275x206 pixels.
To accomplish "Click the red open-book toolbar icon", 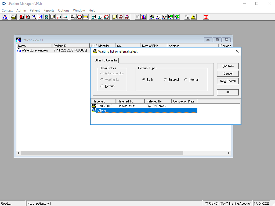I will (22, 17).
